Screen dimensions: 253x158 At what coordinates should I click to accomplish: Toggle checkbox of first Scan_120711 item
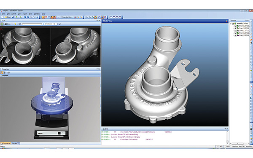coord(235,26)
